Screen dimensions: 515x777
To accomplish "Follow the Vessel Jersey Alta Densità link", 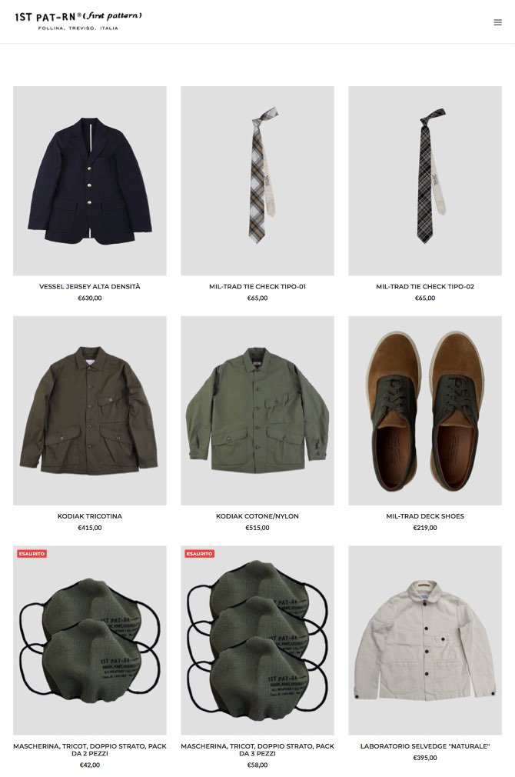I will tap(90, 286).
